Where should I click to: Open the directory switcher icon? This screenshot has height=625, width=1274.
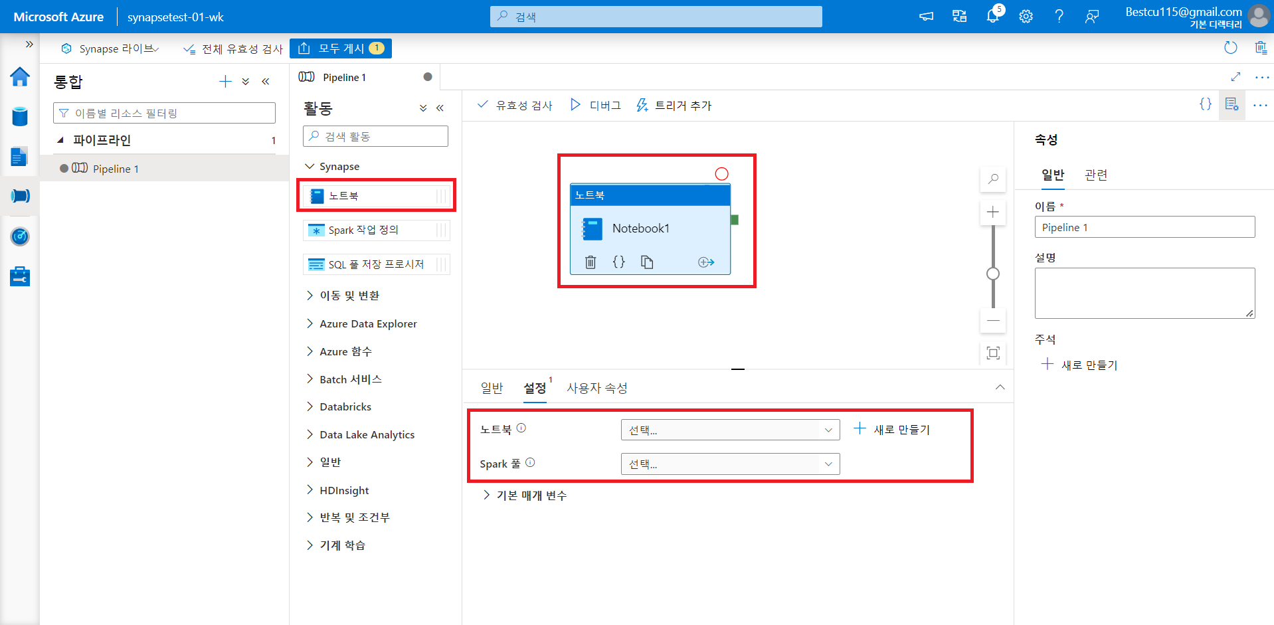click(x=959, y=17)
